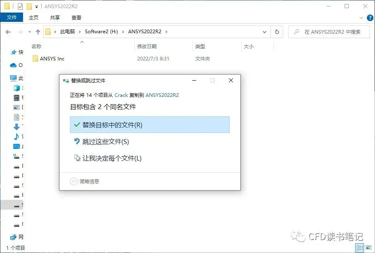Expand breadcrumb chevron after 此电脑
The image size is (375, 253).
pyautogui.click(x=80, y=32)
